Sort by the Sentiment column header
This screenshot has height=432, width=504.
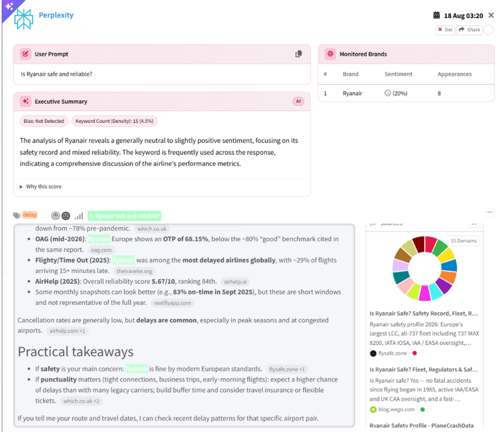[398, 74]
